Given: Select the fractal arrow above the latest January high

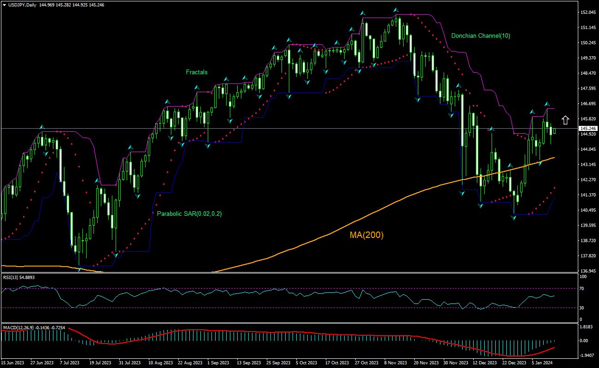Looking at the screenshot, I should click(547, 104).
